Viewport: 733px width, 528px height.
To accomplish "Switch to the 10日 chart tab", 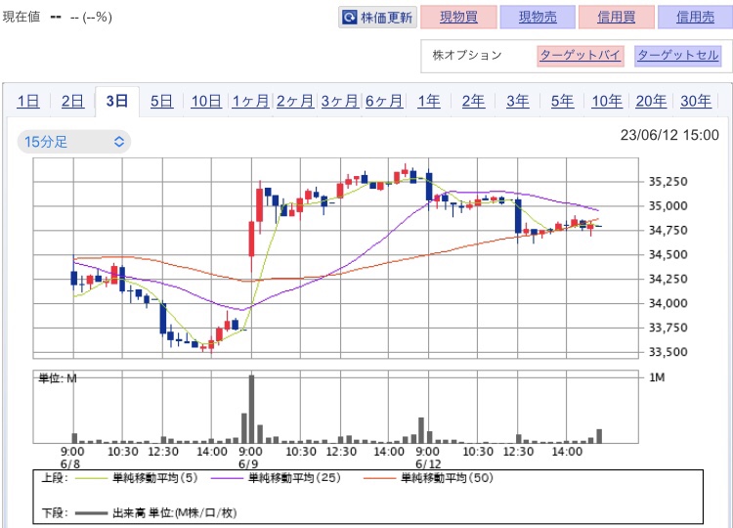I will [x=206, y=101].
